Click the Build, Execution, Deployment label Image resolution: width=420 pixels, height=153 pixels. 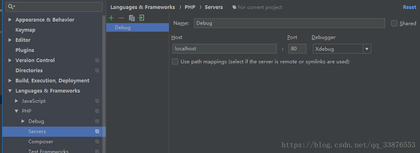coord(52,81)
